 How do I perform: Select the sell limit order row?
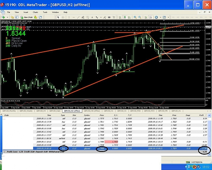click(x=120, y=138)
